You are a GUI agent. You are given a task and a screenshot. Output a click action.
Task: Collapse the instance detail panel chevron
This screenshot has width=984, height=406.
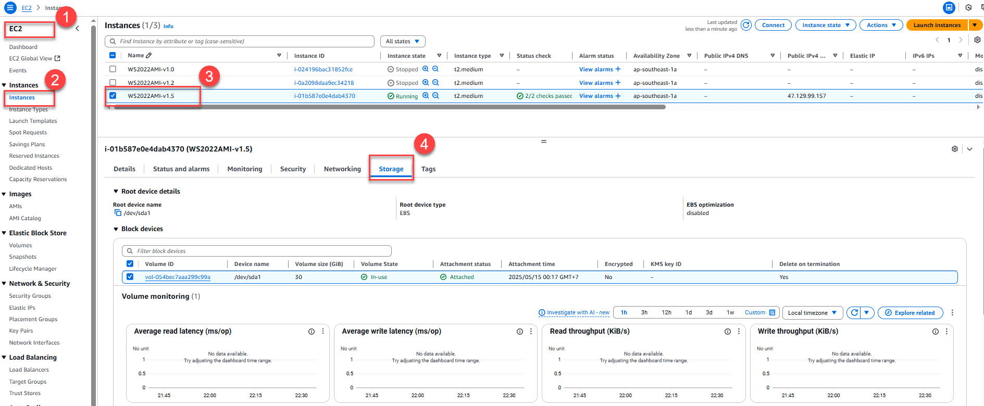pos(969,149)
